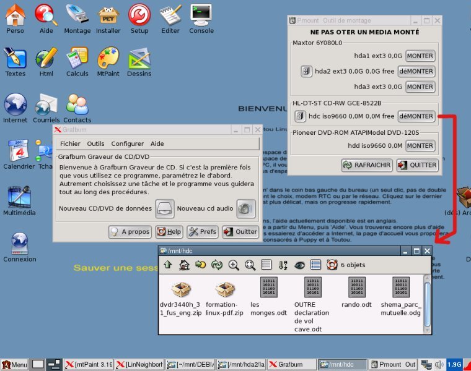The width and height of the screenshot is (471, 371).
Task: Open the Menu button on the taskbar
Action: [14, 365]
